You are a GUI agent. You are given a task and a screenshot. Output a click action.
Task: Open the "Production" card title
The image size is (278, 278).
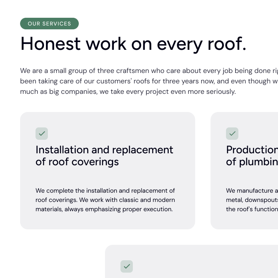[x=252, y=150]
